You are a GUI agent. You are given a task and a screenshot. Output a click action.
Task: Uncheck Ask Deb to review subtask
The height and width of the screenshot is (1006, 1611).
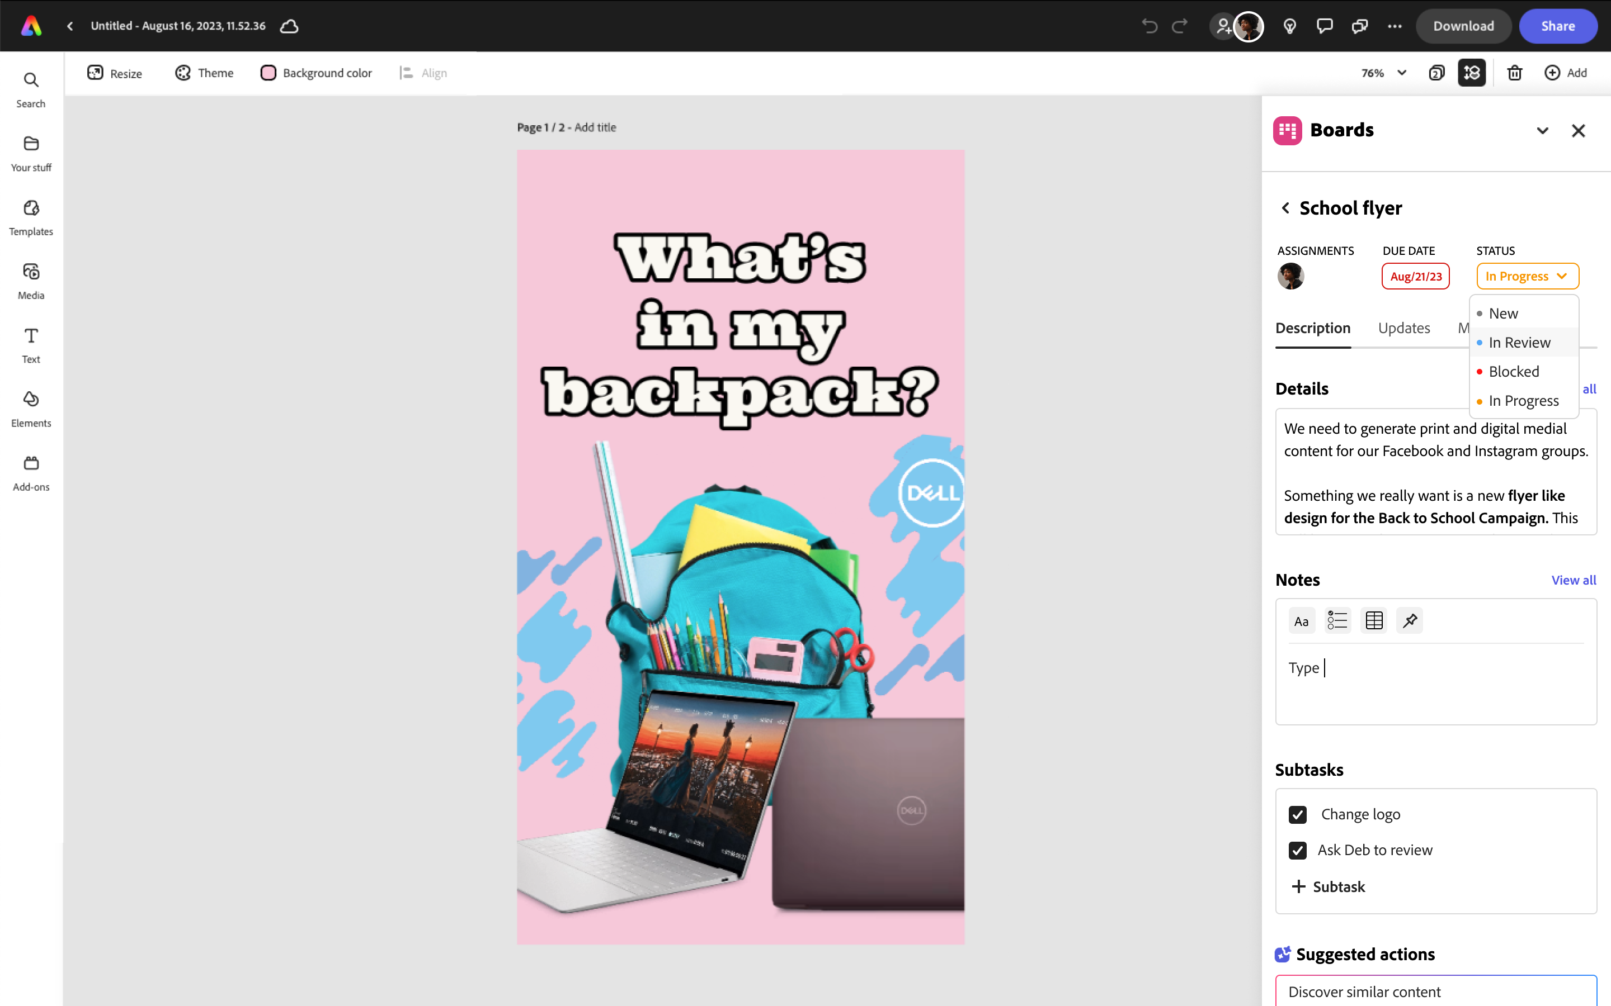[x=1297, y=850]
